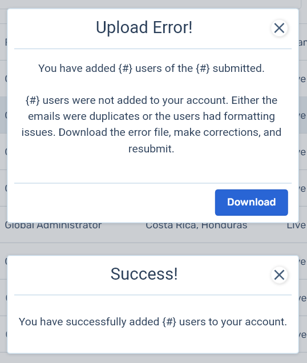The width and height of the screenshot is (307, 363).
Task: Click the first {#} placeholder after 'added'
Action: tap(126, 68)
